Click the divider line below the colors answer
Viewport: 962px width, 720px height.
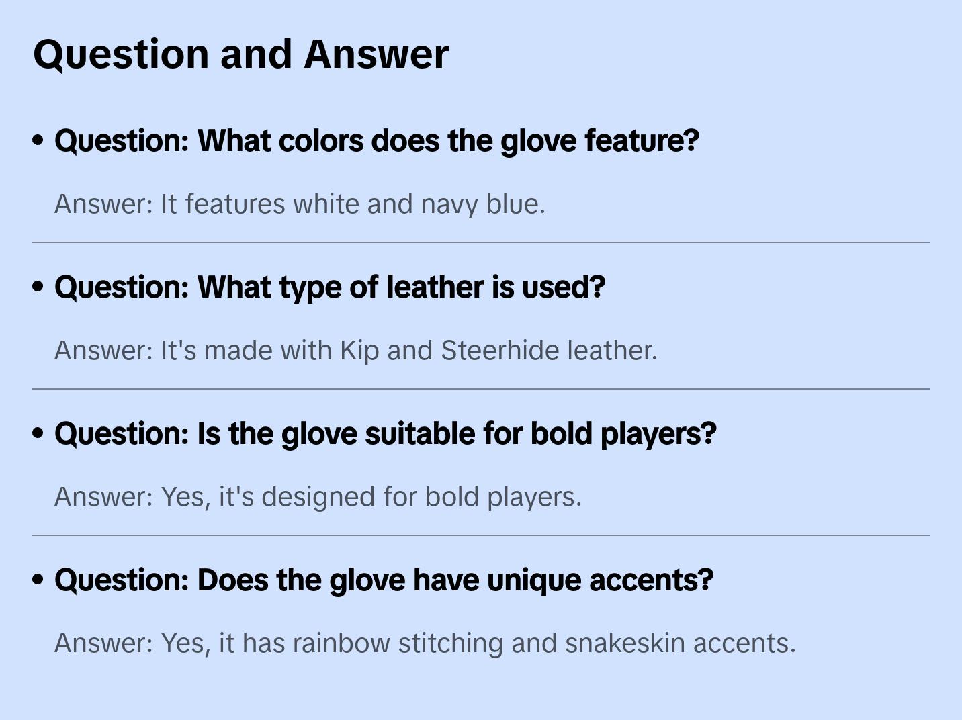tap(481, 242)
